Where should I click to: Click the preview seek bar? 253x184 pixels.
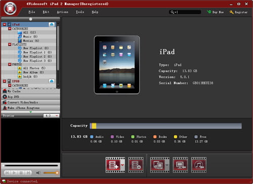point(31,166)
